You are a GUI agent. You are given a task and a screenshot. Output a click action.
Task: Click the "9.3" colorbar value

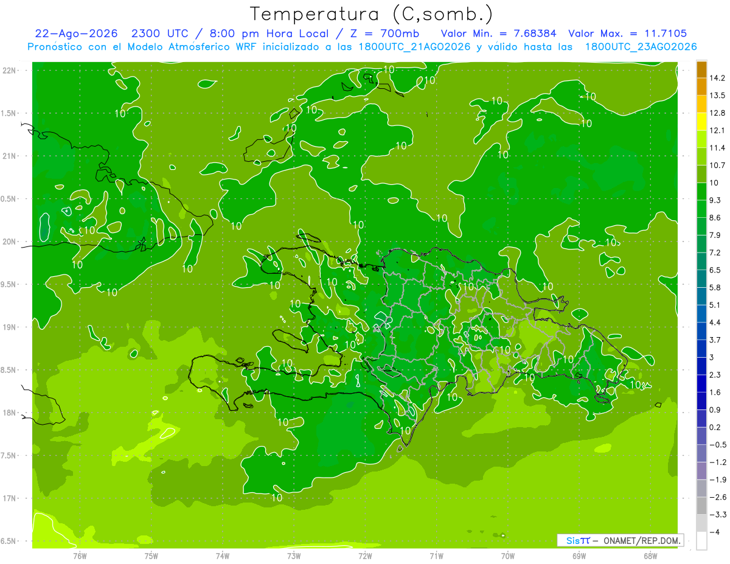[x=715, y=200]
